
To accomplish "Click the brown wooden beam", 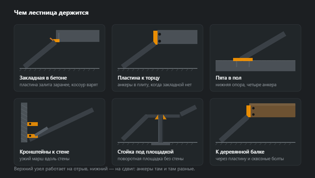I will [x=272, y=110].
